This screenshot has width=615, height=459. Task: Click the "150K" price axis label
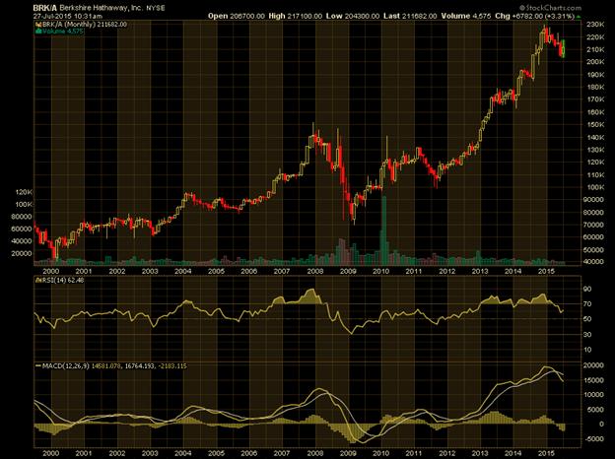[595, 125]
